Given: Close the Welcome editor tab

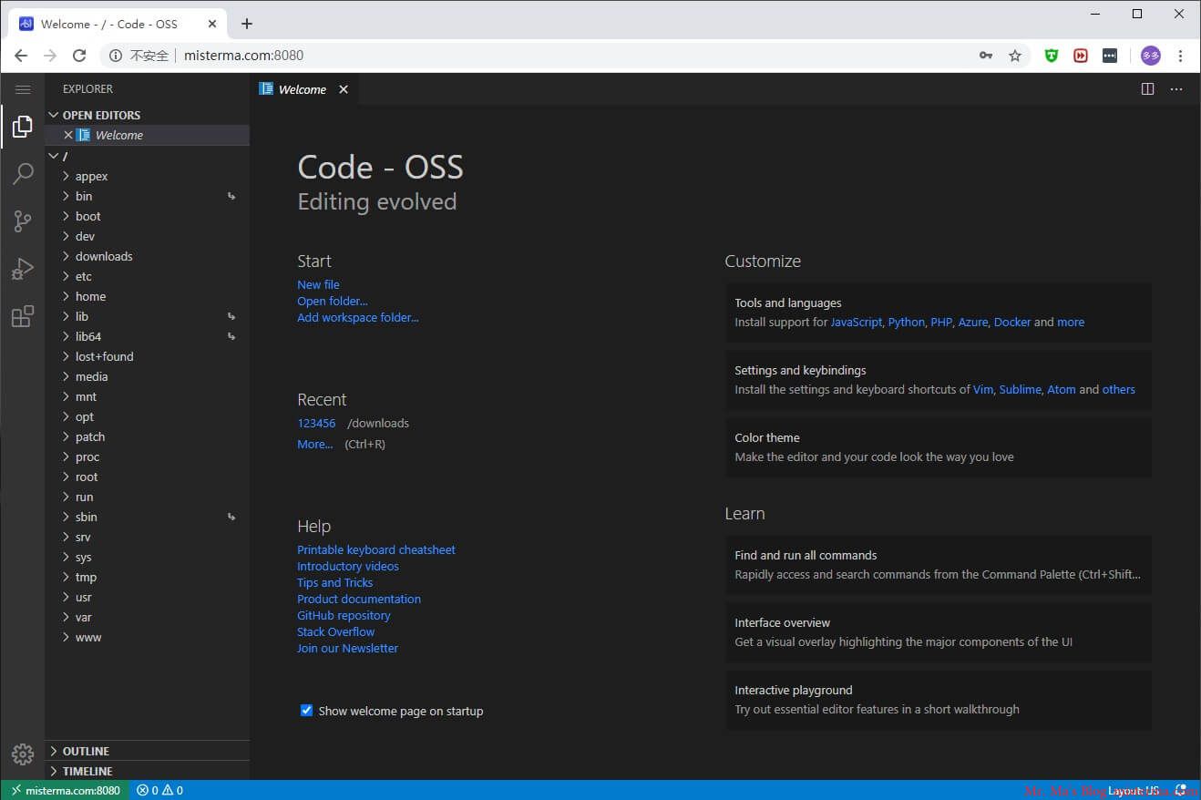Looking at the screenshot, I should pos(344,89).
